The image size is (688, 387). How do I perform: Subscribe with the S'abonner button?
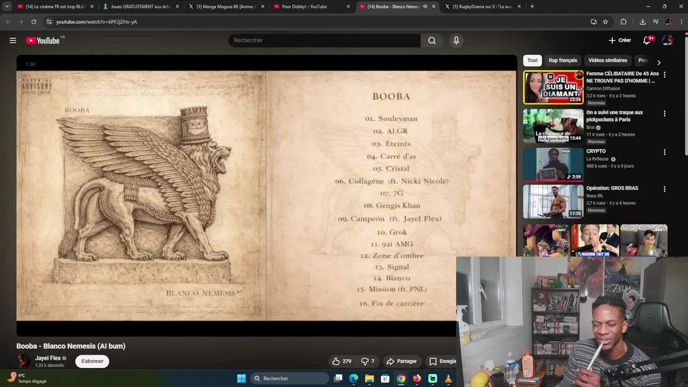pos(92,361)
